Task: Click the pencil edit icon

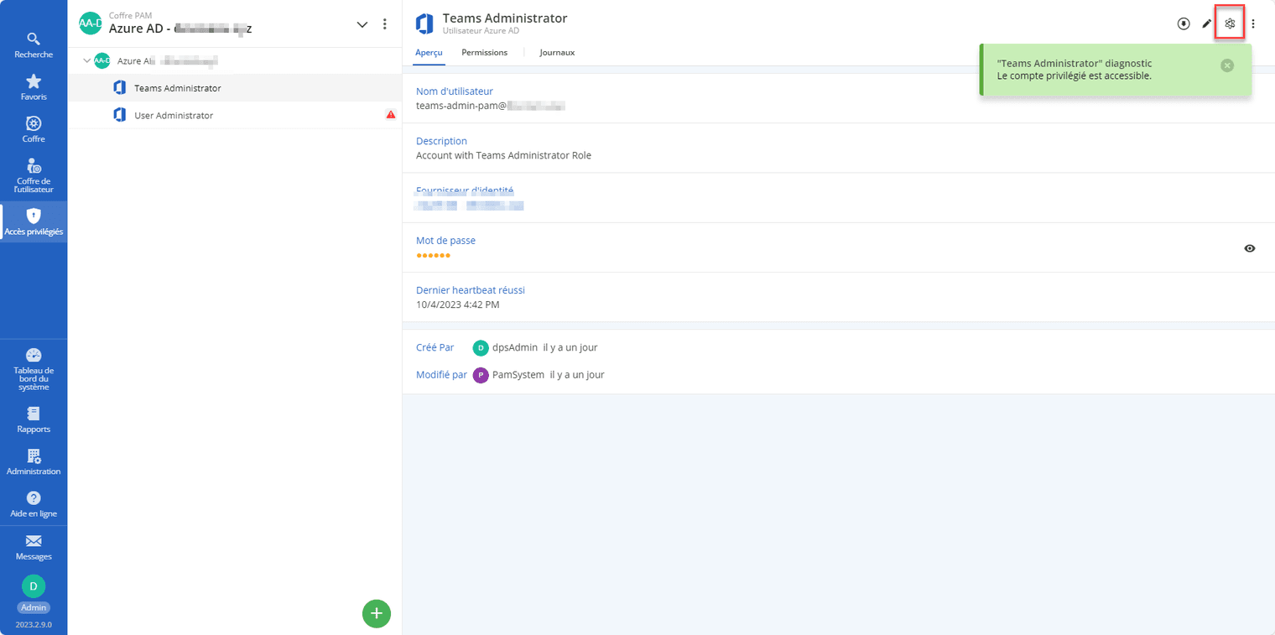Action: point(1206,23)
